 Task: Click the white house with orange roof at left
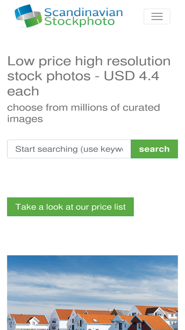click(x=28, y=322)
